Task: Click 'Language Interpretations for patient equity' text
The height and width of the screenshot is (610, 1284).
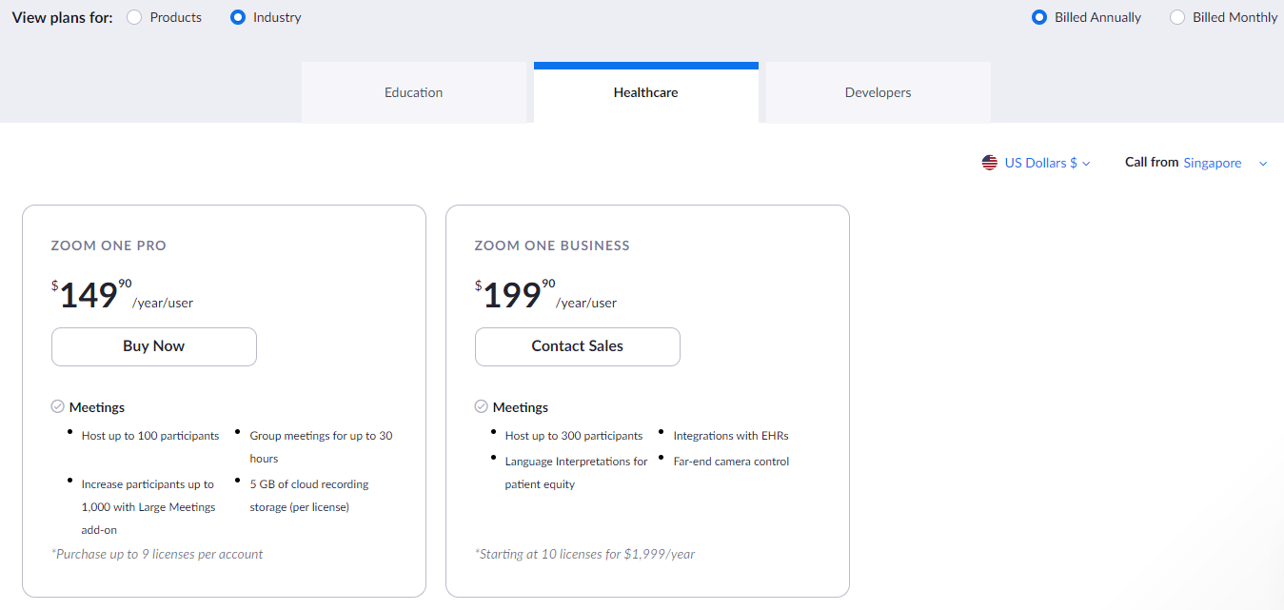Action: [x=577, y=473]
